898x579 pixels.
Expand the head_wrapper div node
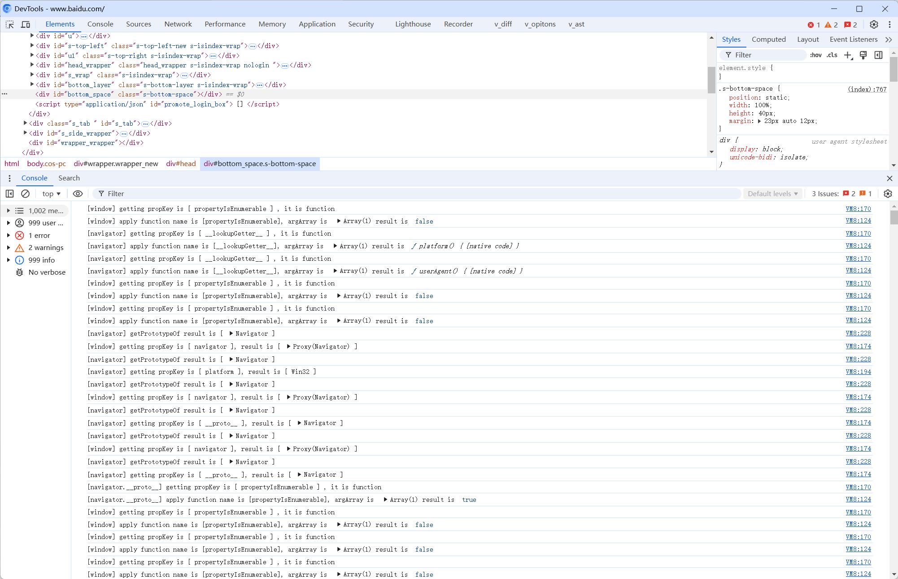coord(32,65)
